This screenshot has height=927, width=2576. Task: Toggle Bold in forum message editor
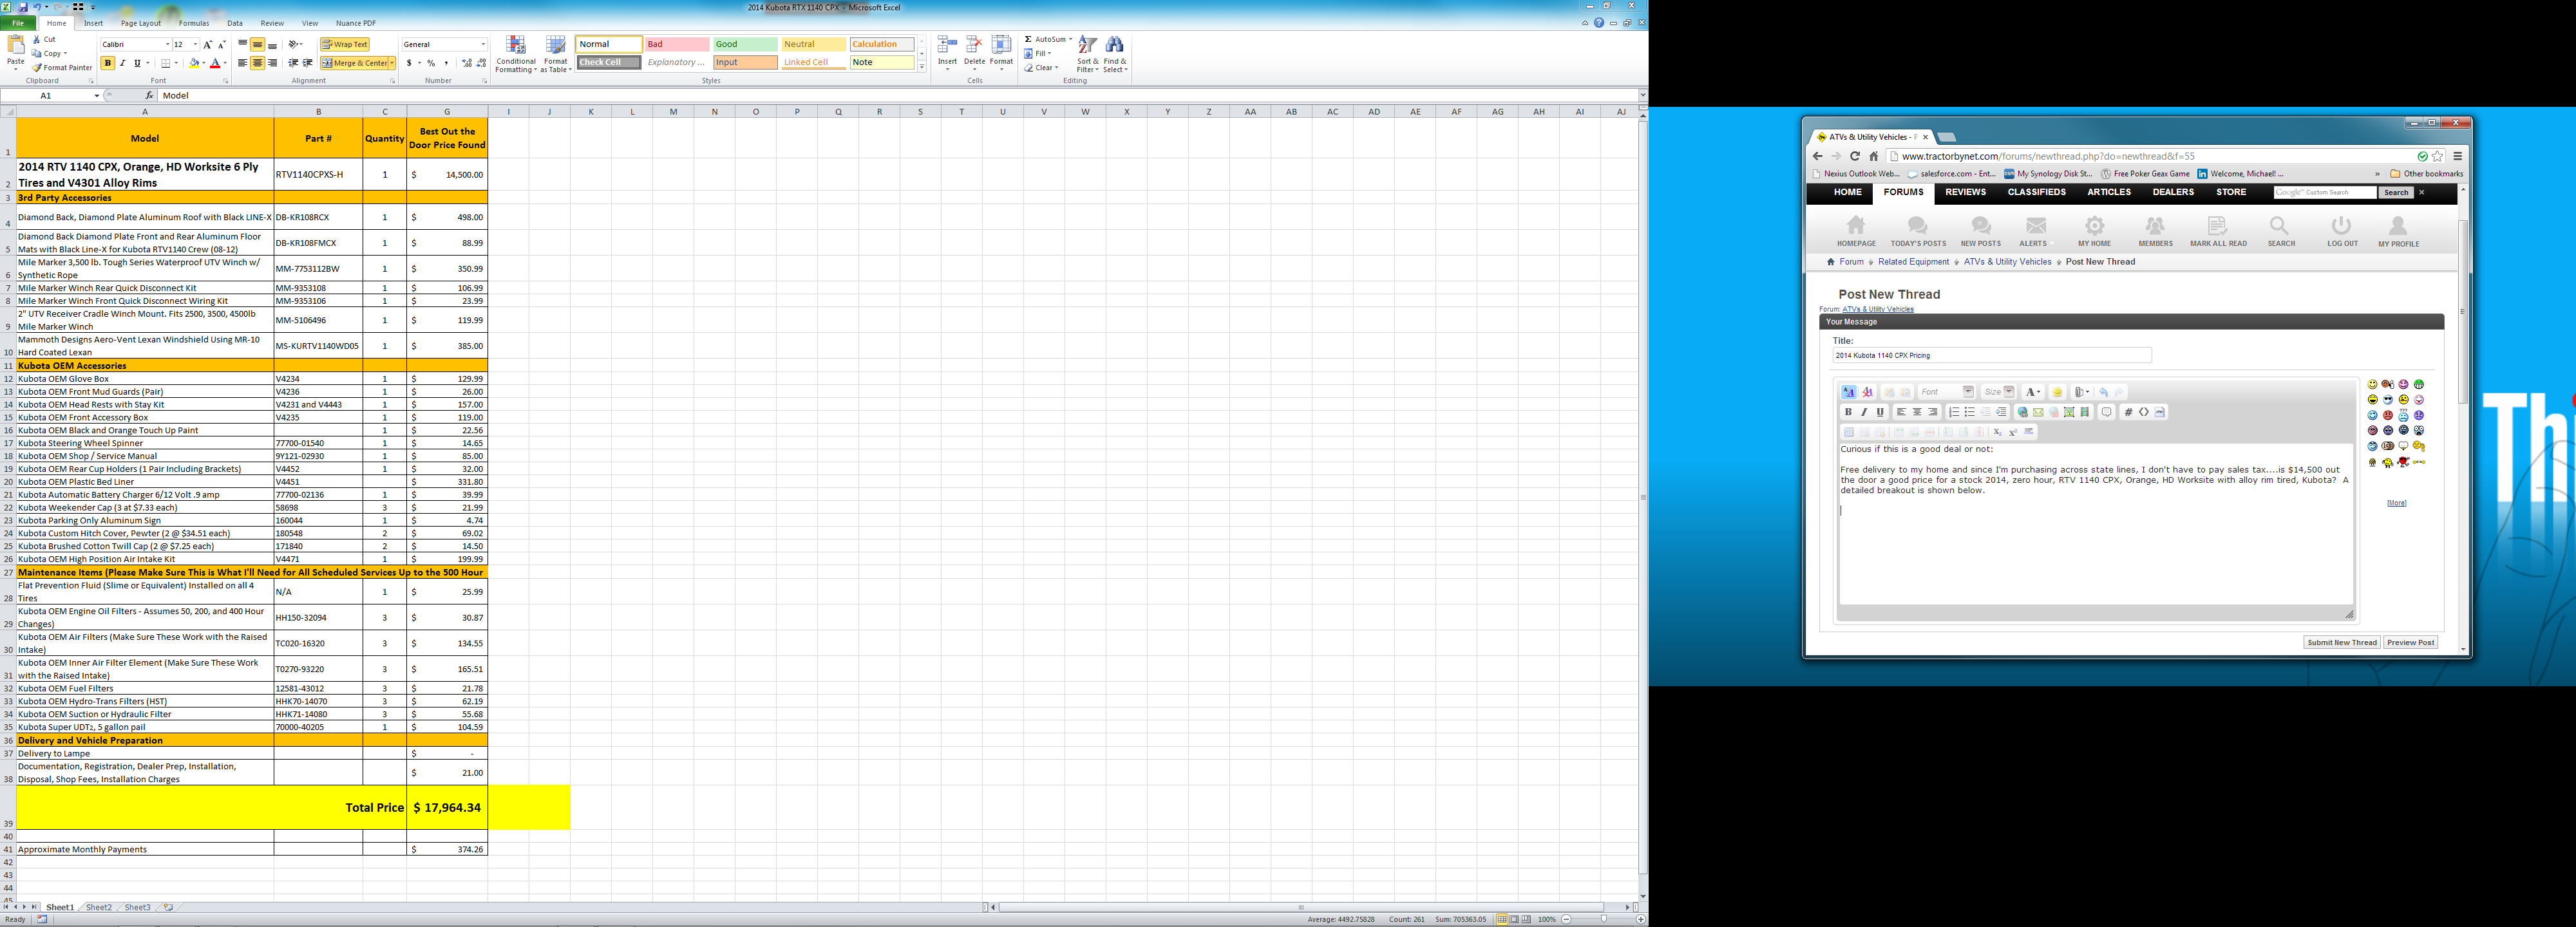1848,412
